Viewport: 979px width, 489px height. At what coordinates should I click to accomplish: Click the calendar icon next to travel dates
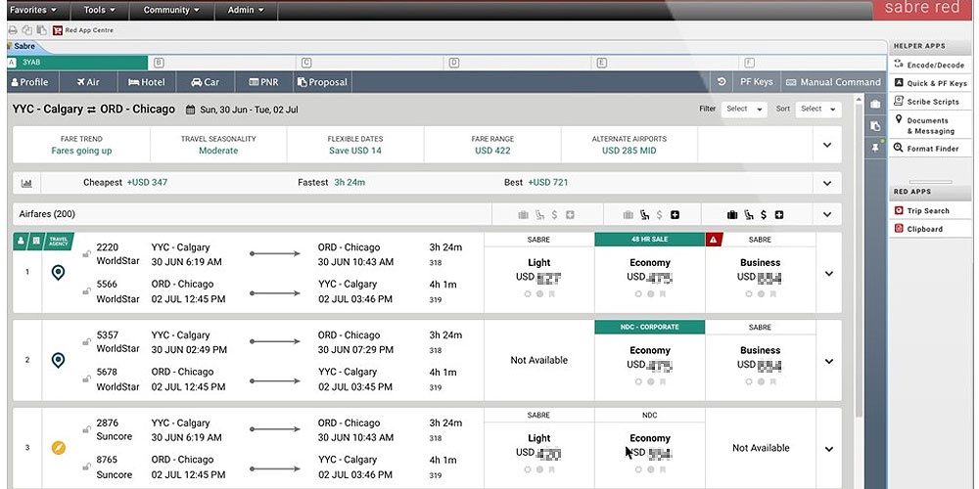[x=191, y=110]
